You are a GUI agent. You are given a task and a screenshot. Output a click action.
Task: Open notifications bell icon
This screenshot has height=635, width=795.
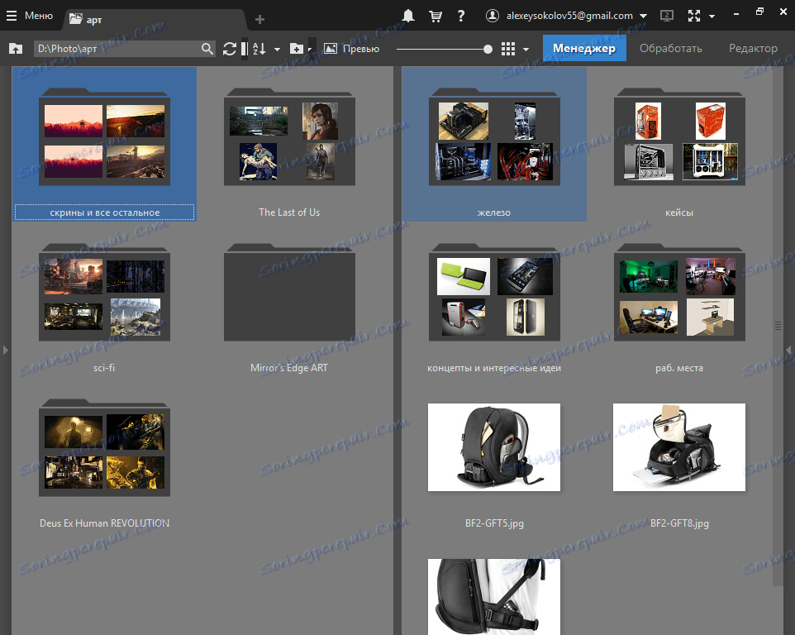tap(407, 16)
